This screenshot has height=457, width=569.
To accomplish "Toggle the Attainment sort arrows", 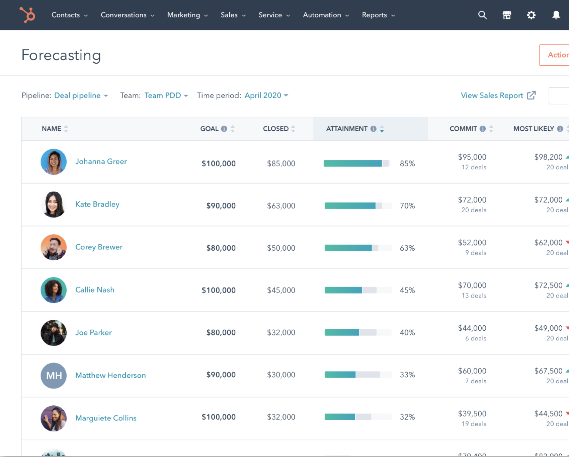I will pos(382,129).
